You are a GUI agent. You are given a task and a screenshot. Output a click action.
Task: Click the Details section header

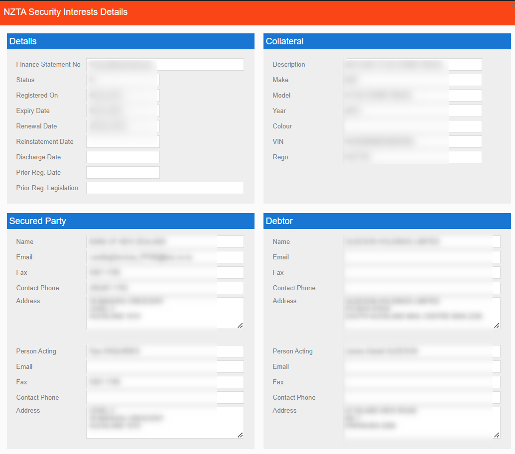point(130,41)
